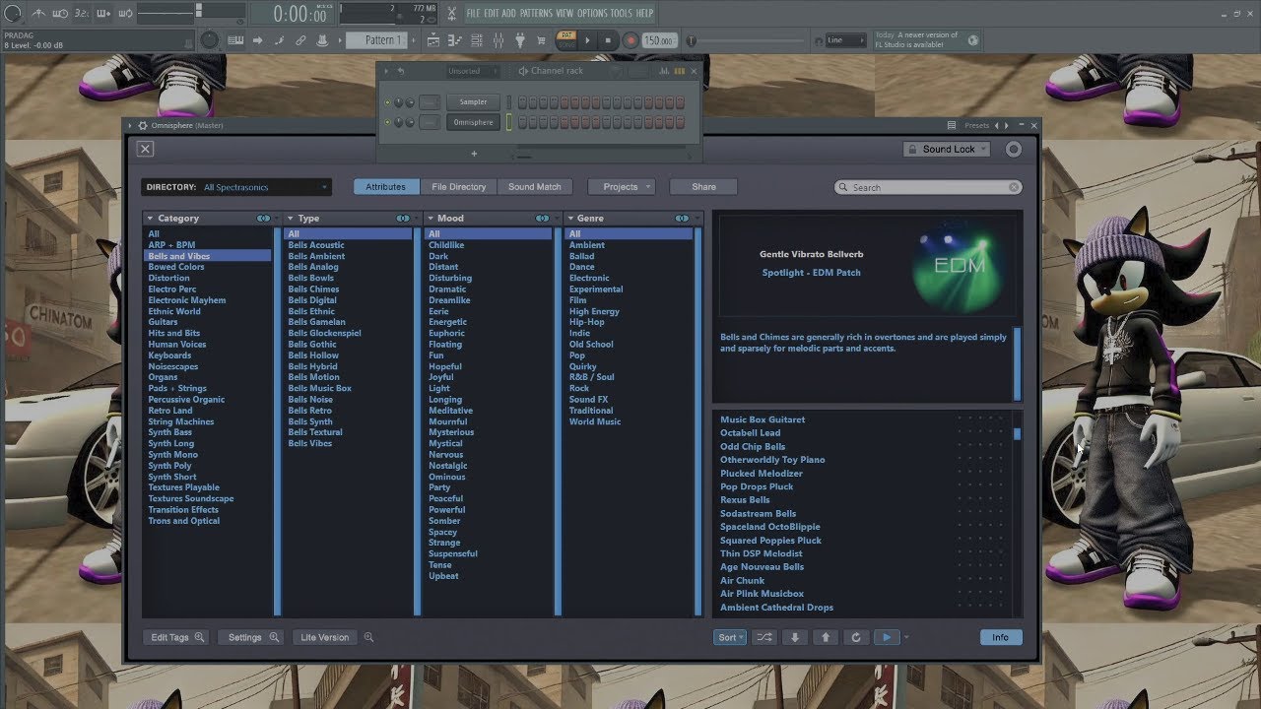Image resolution: width=1261 pixels, height=709 pixels.
Task: Click the refresh browser icon
Action: (856, 637)
